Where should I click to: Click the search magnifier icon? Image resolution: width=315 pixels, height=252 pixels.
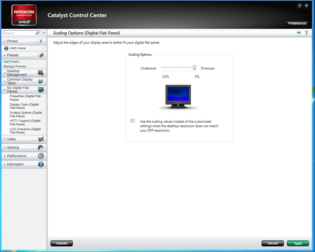(37, 33)
